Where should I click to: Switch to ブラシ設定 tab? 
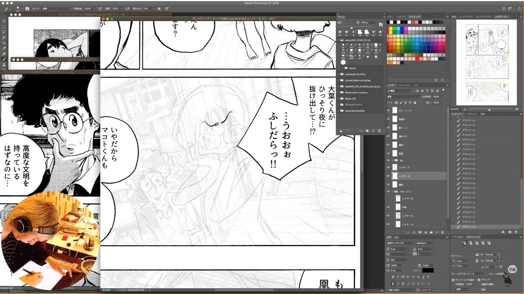[458, 237]
